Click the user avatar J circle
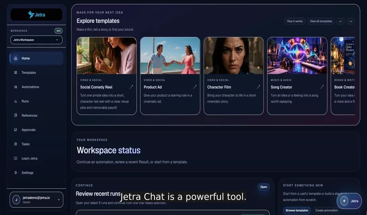Image resolution: width=367 pixels, height=215 pixels. (x=16, y=200)
